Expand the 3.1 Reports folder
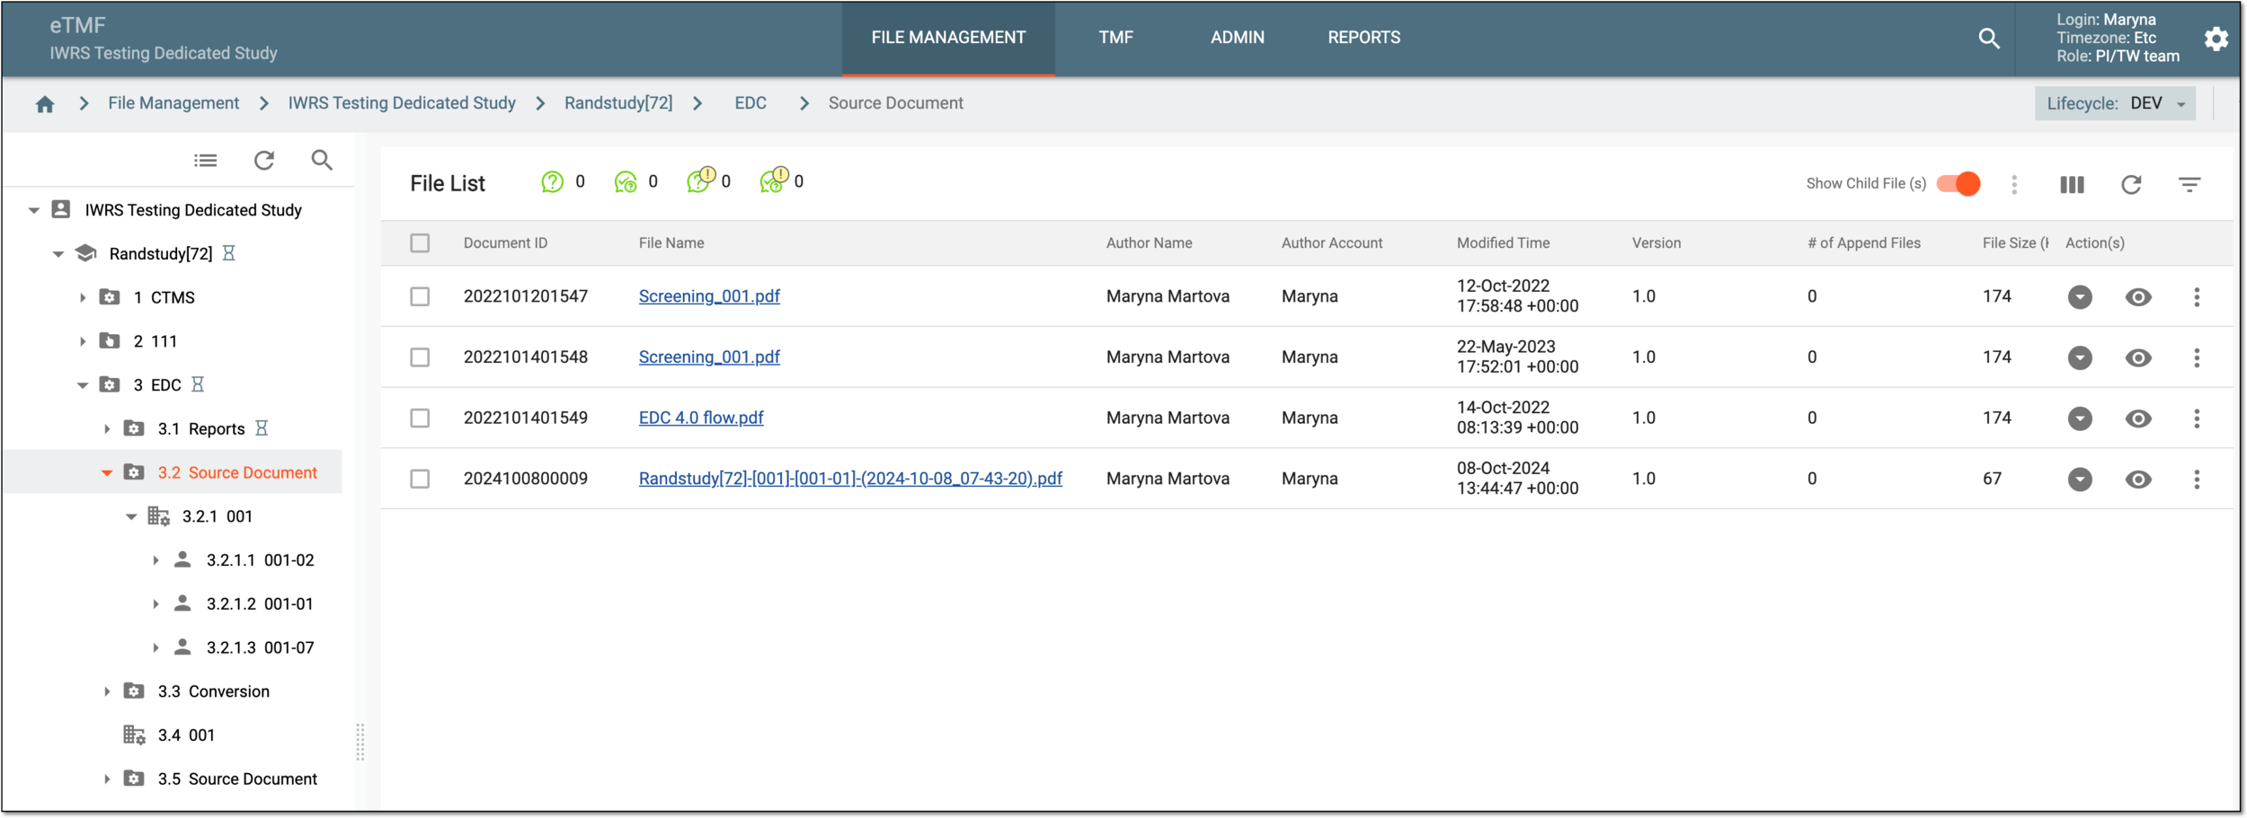Viewport: 2247px width, 818px height. [x=107, y=429]
